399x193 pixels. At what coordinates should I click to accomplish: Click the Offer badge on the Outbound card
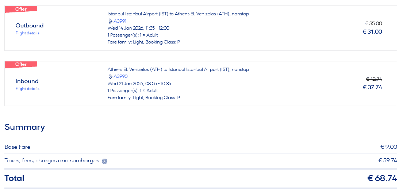click(21, 9)
